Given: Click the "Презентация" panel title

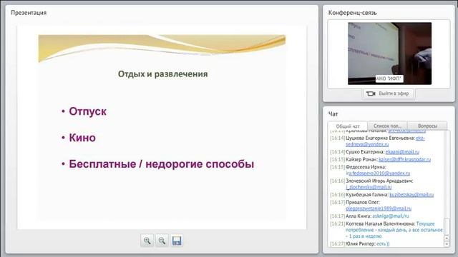Looking at the screenshot, I should [29, 13].
